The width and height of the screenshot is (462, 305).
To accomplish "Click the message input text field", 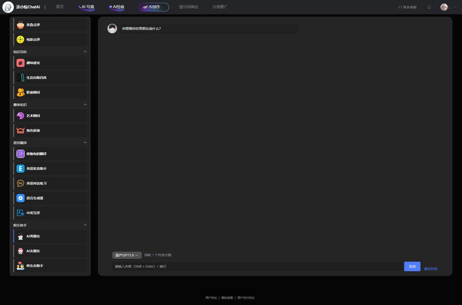I will pos(257,266).
